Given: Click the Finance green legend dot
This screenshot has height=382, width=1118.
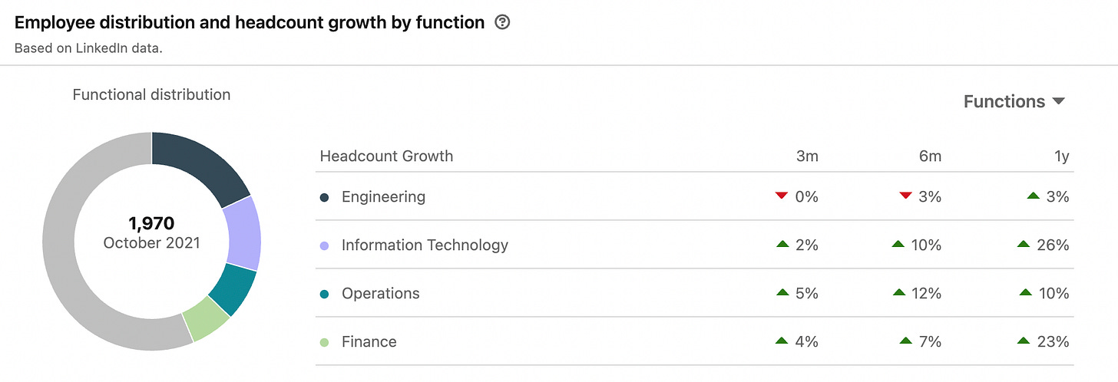Looking at the screenshot, I should (325, 342).
